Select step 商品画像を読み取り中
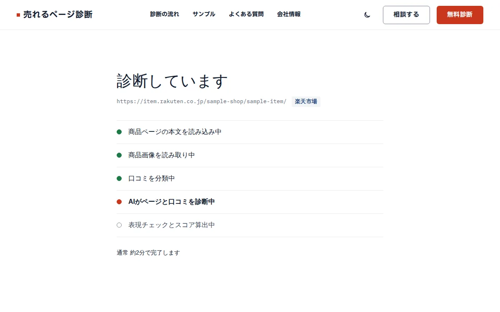Image resolution: width=500 pixels, height=312 pixels. [250, 155]
